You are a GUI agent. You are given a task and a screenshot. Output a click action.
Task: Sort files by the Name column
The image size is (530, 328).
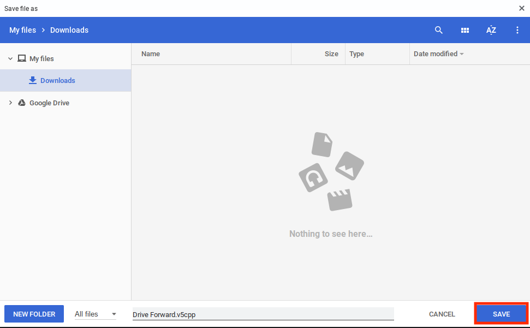pyautogui.click(x=151, y=53)
